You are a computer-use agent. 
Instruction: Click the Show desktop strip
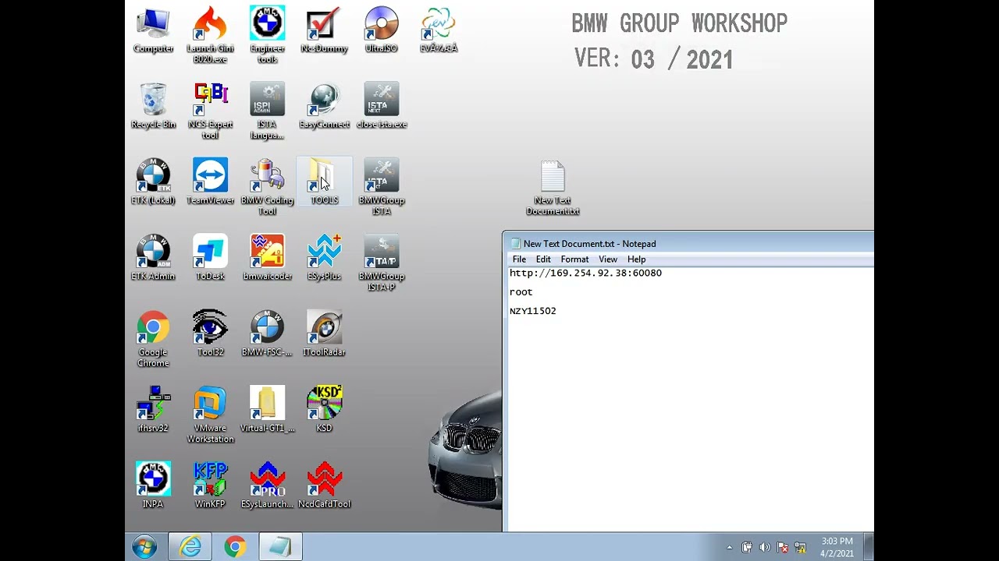869,547
